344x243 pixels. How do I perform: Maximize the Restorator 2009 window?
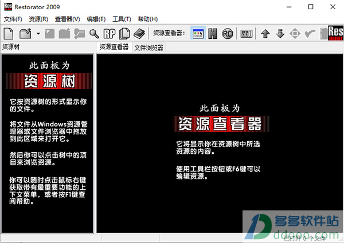pyautogui.click(x=311, y=7)
